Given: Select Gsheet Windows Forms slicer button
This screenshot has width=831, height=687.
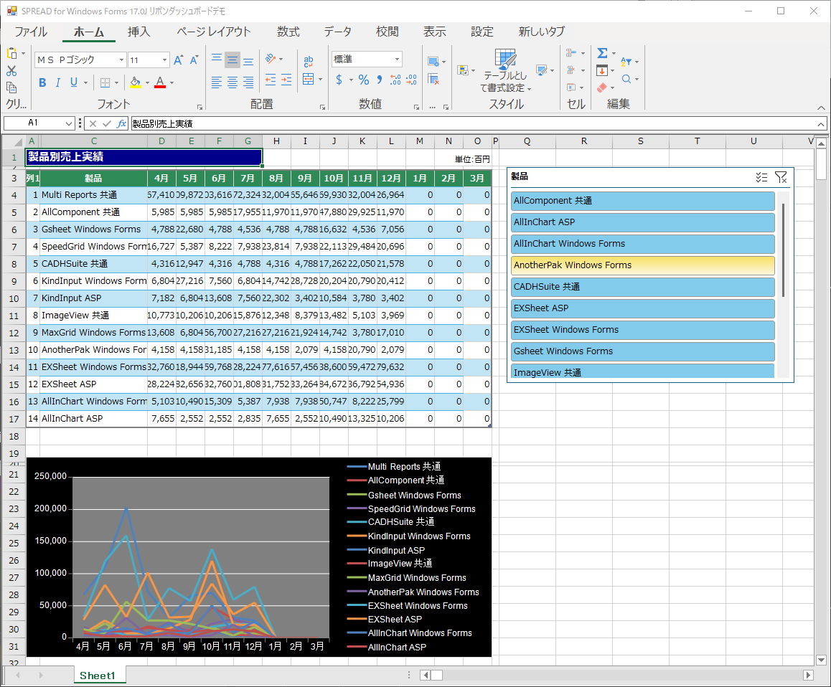Looking at the screenshot, I should (642, 351).
